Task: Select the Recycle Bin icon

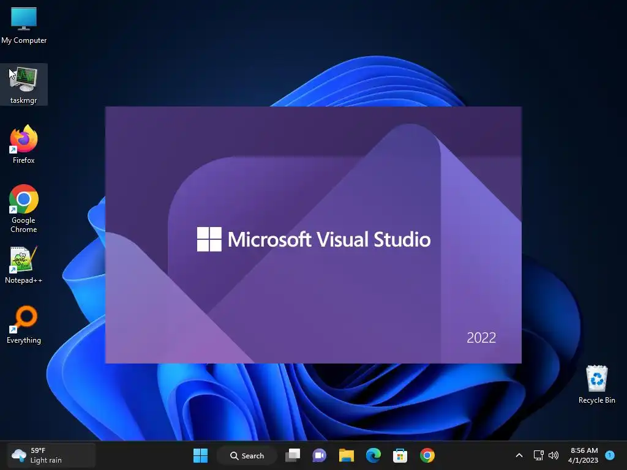Action: pyautogui.click(x=596, y=384)
